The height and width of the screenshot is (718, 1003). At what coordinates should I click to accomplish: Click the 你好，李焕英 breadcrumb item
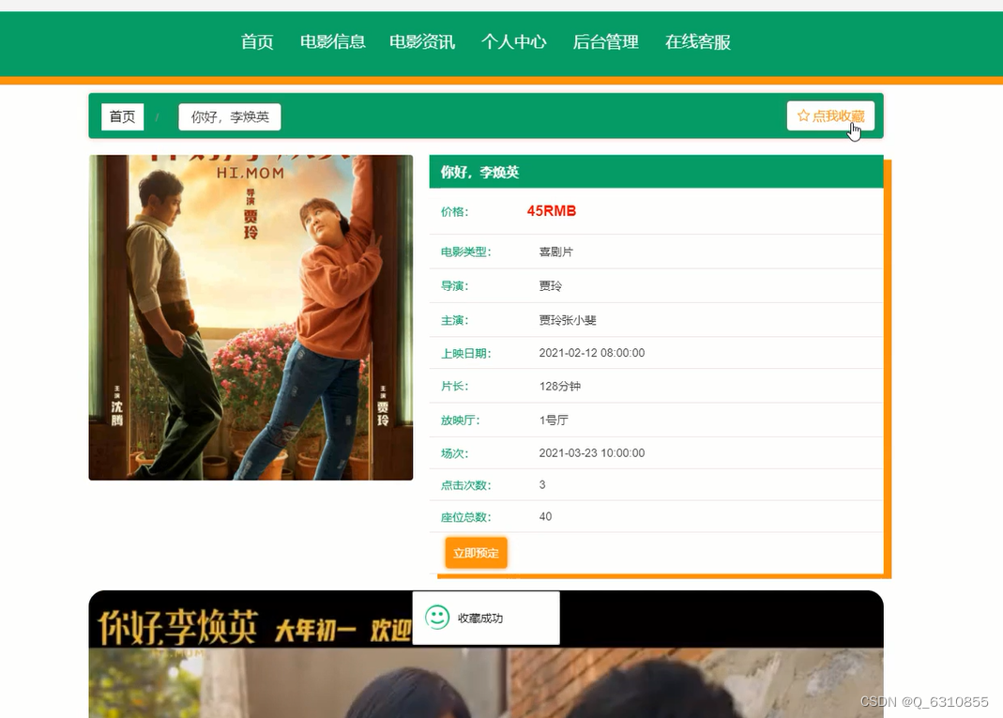pyautogui.click(x=230, y=117)
